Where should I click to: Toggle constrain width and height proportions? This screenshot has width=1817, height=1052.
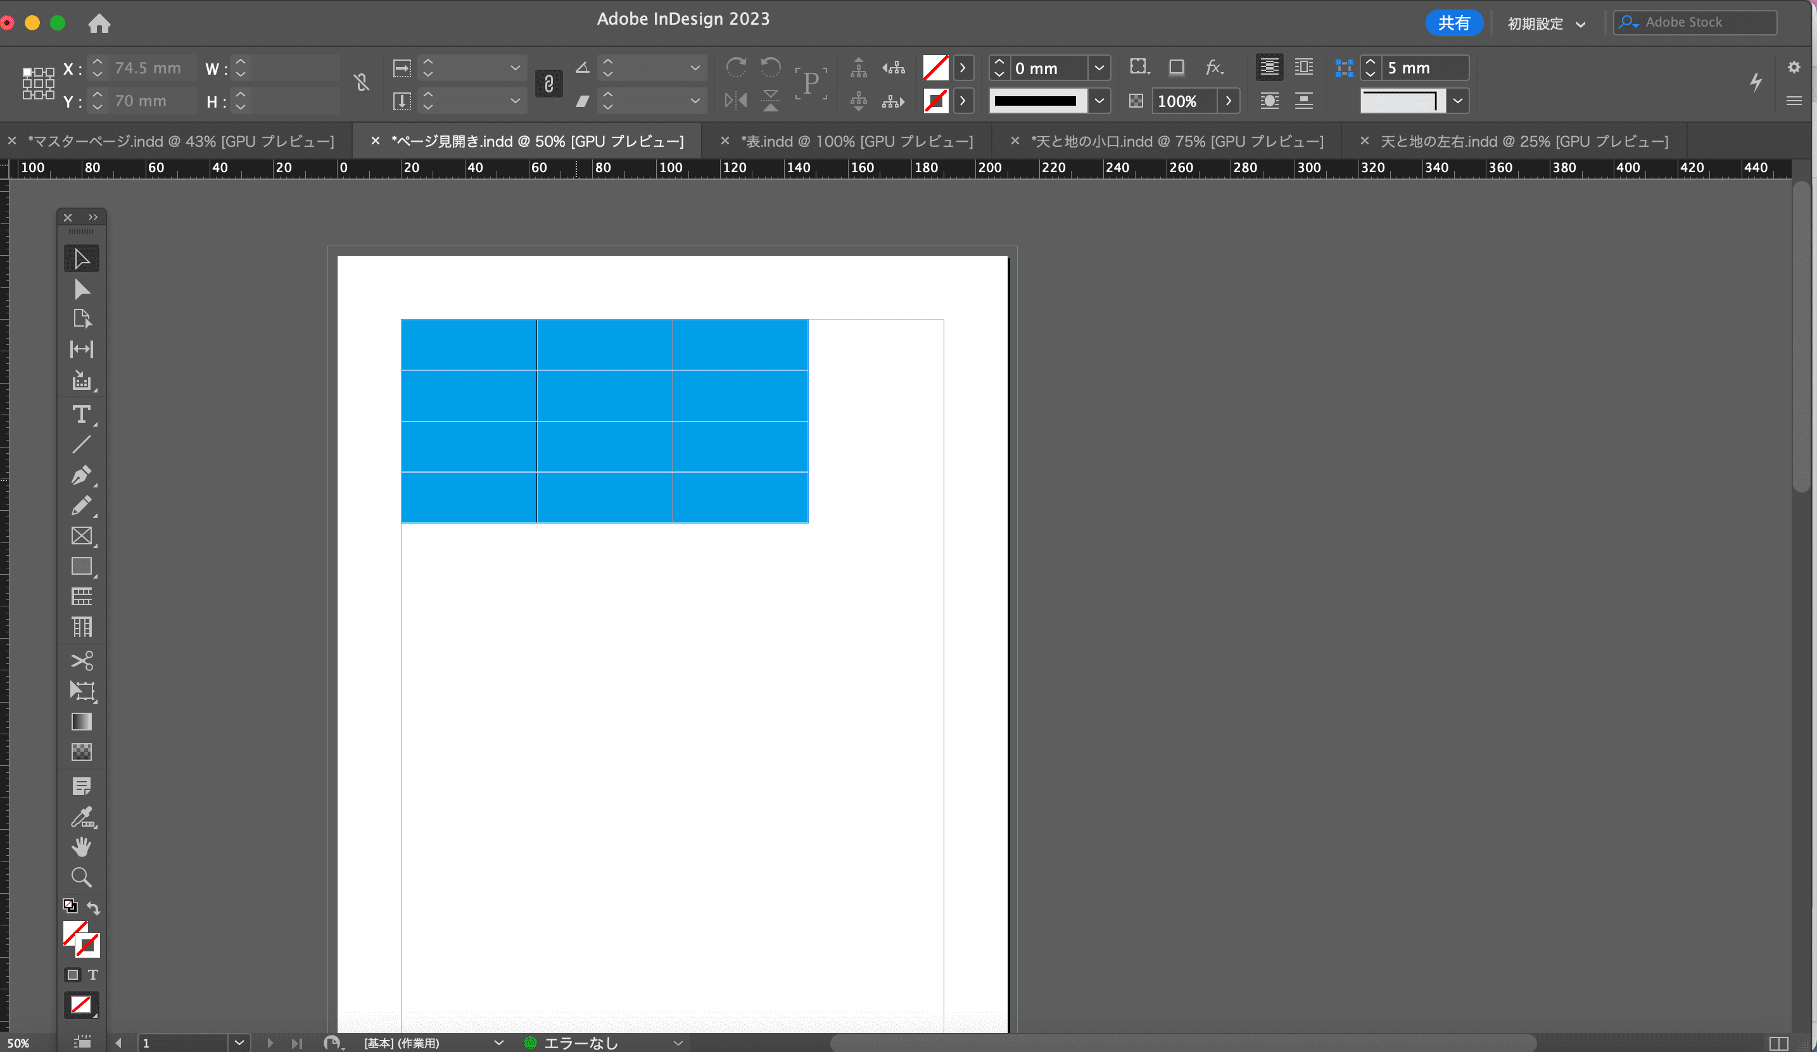[x=361, y=83]
